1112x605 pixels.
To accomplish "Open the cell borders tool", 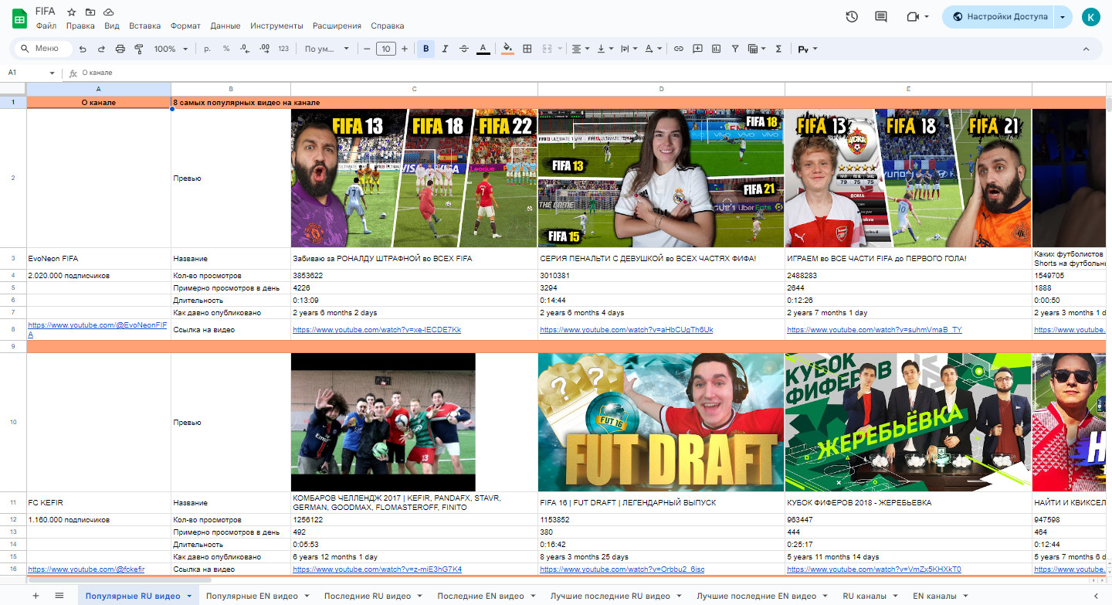I will (x=527, y=49).
